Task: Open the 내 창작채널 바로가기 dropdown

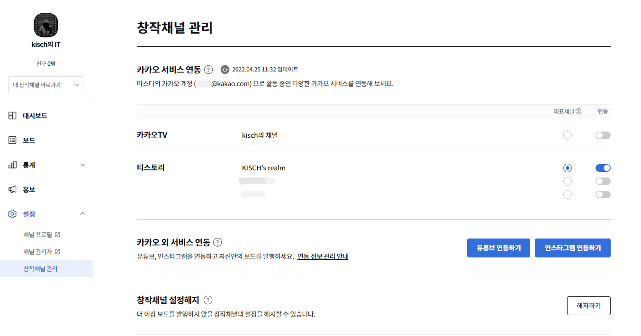Action: pos(46,85)
